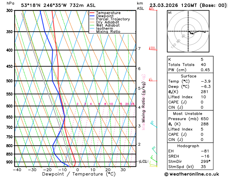Click the surface Dewp value '-6.3'
Screen dimensions: 230x177
[x=206, y=87]
